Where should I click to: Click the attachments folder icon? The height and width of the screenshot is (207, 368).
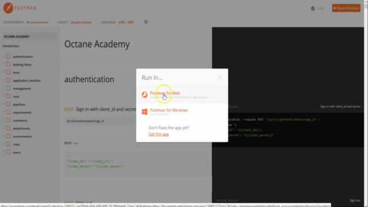click(x=9, y=128)
